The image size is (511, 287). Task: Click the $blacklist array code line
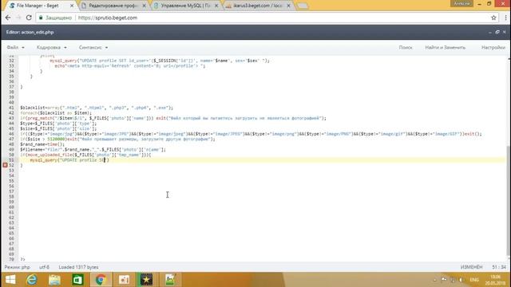click(x=97, y=108)
